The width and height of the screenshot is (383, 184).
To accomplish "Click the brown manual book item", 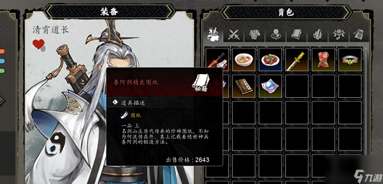I will 243,86.
